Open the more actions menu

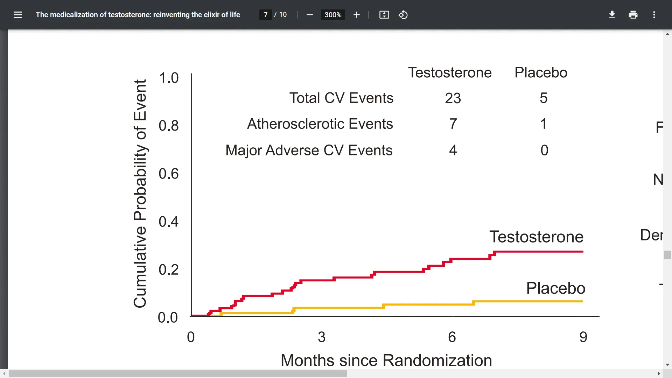tap(654, 15)
